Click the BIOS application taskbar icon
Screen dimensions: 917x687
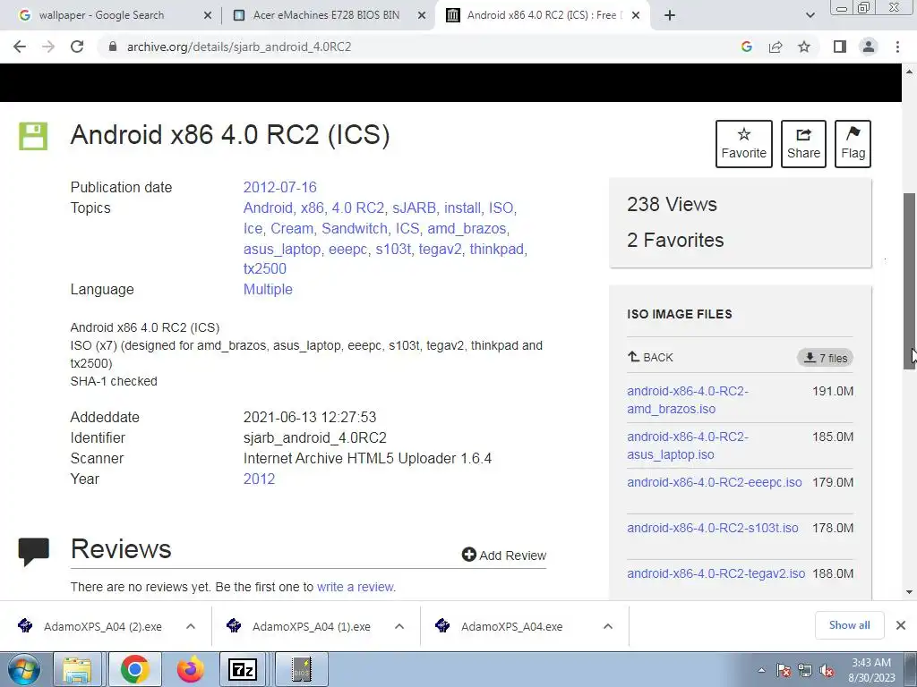[x=302, y=669]
